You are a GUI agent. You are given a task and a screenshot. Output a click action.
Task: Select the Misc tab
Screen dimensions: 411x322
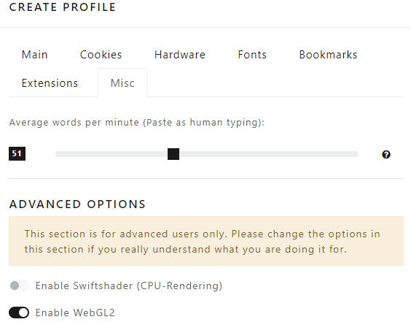pyautogui.click(x=122, y=83)
